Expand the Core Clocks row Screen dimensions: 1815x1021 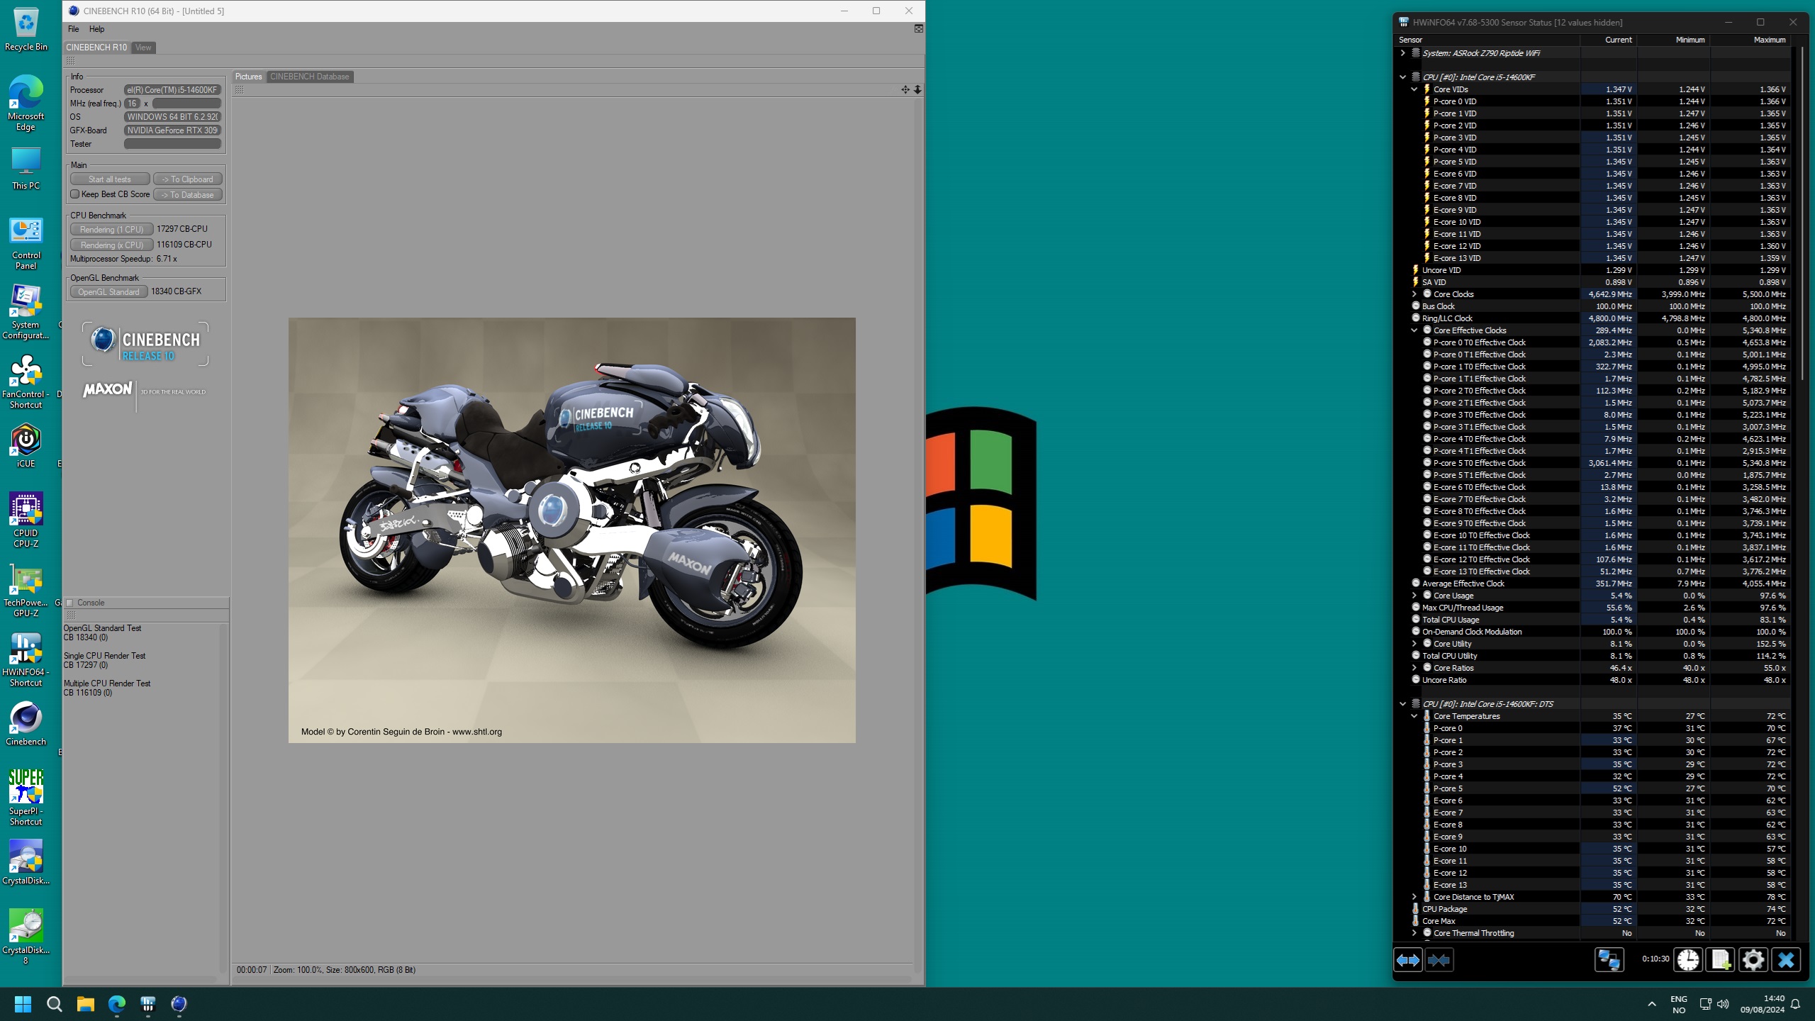click(x=1414, y=294)
